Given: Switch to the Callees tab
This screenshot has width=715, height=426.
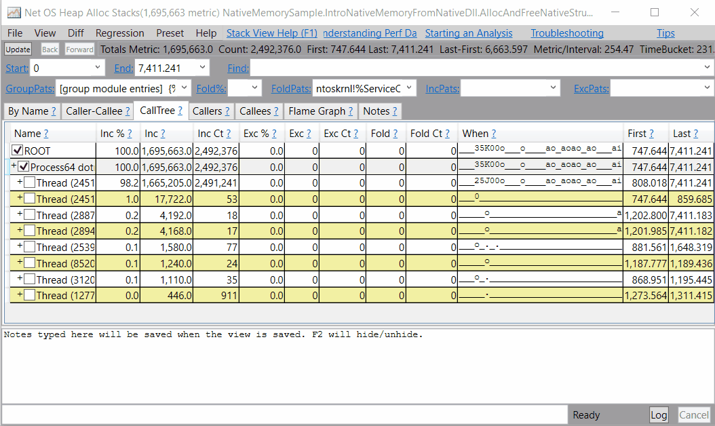Looking at the screenshot, I should [258, 111].
